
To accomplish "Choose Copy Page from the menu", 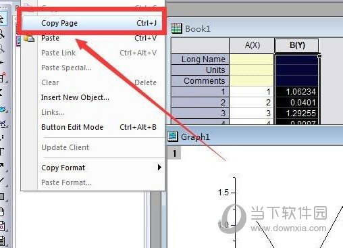I will [x=92, y=23].
